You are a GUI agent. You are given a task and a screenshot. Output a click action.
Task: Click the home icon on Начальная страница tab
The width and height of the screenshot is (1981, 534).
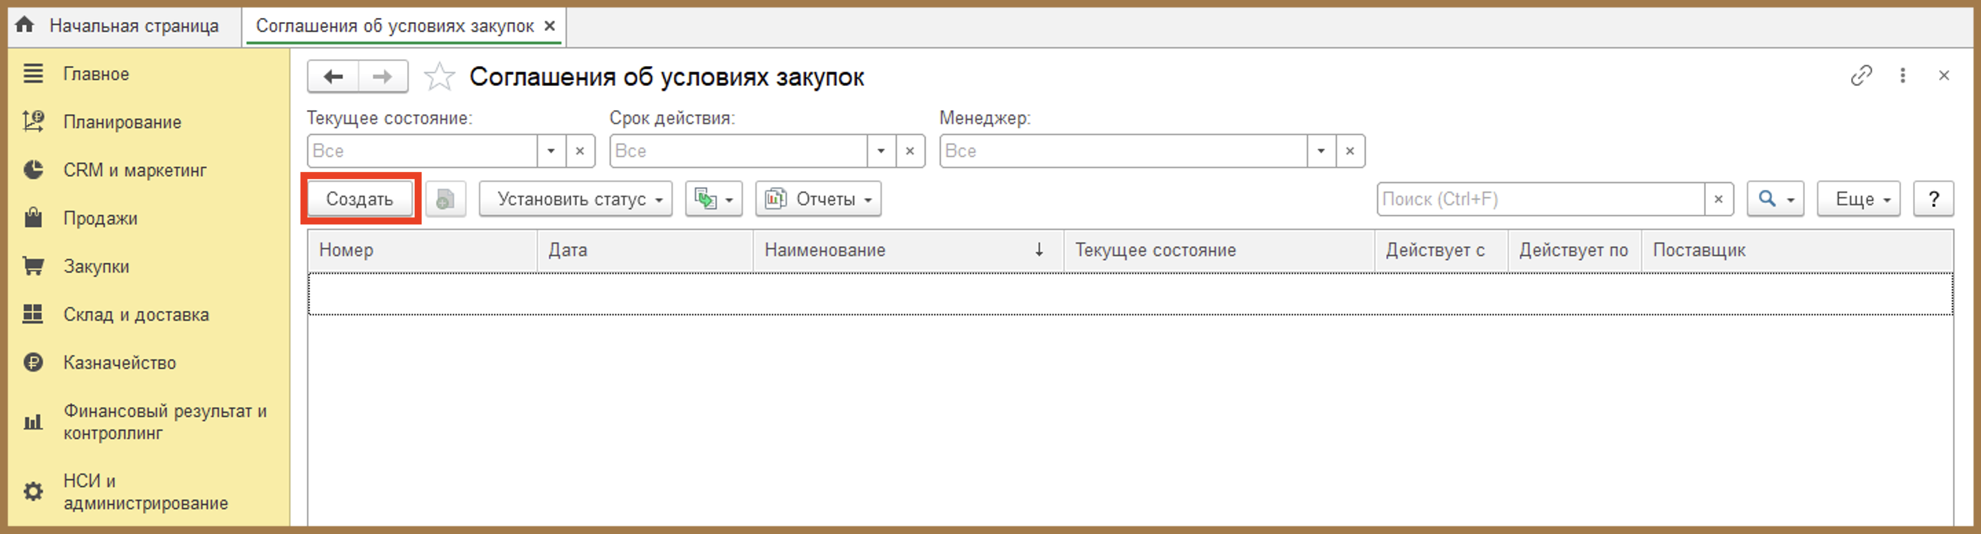[25, 25]
